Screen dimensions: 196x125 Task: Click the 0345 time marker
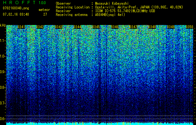pyautogui.click(x=96, y=27)
